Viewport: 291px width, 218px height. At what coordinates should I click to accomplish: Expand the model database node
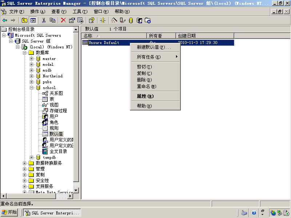31,65
